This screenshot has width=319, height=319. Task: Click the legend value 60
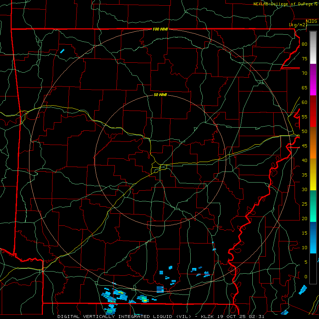[304, 102]
